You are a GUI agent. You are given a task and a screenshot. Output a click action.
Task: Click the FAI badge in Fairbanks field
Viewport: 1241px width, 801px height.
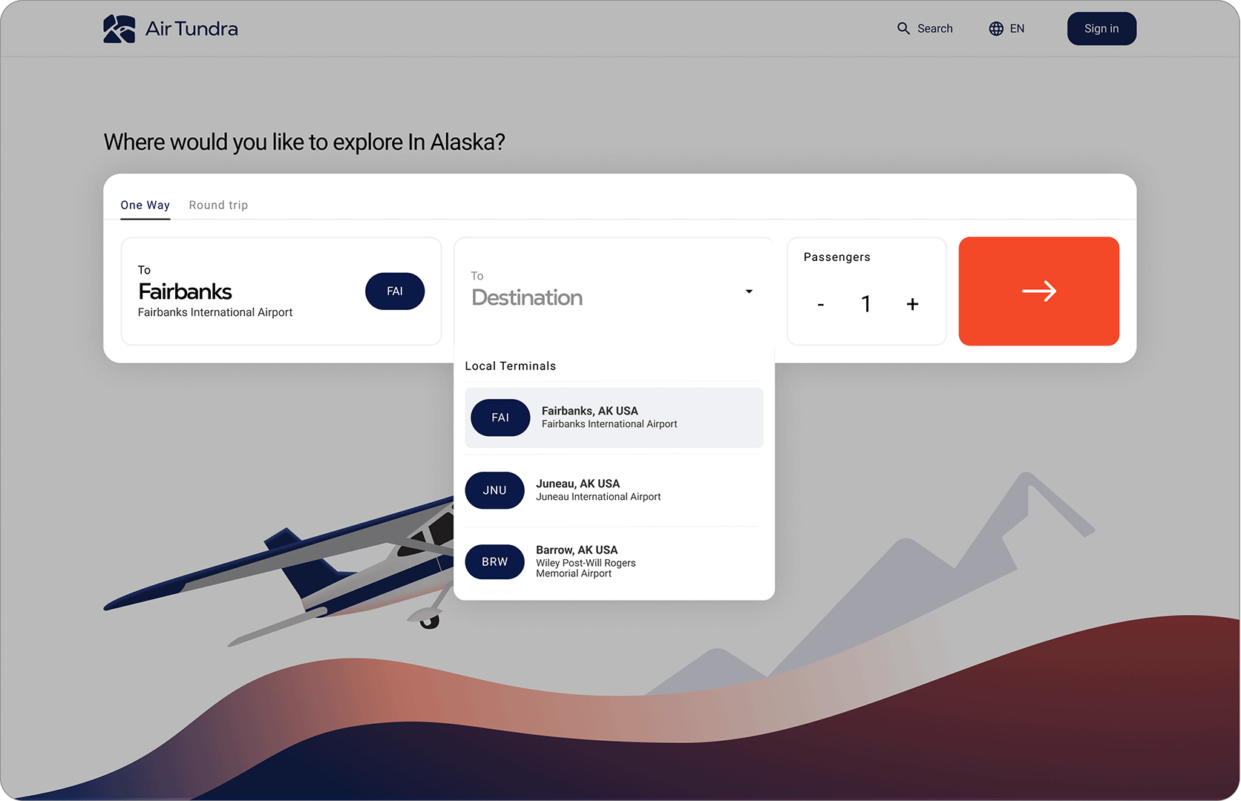pos(395,291)
